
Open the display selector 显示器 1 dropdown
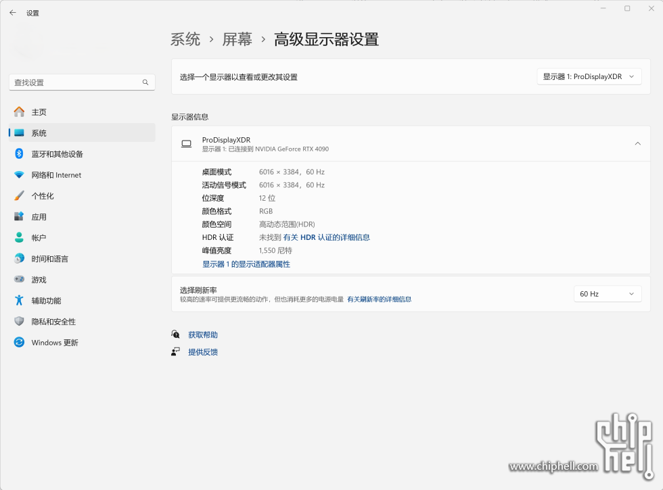point(589,77)
